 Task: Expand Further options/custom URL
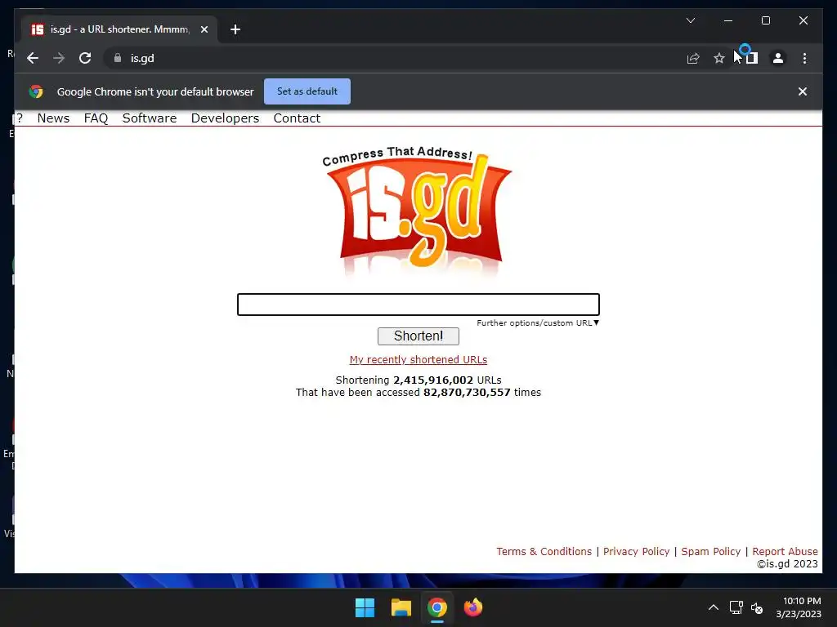538,323
